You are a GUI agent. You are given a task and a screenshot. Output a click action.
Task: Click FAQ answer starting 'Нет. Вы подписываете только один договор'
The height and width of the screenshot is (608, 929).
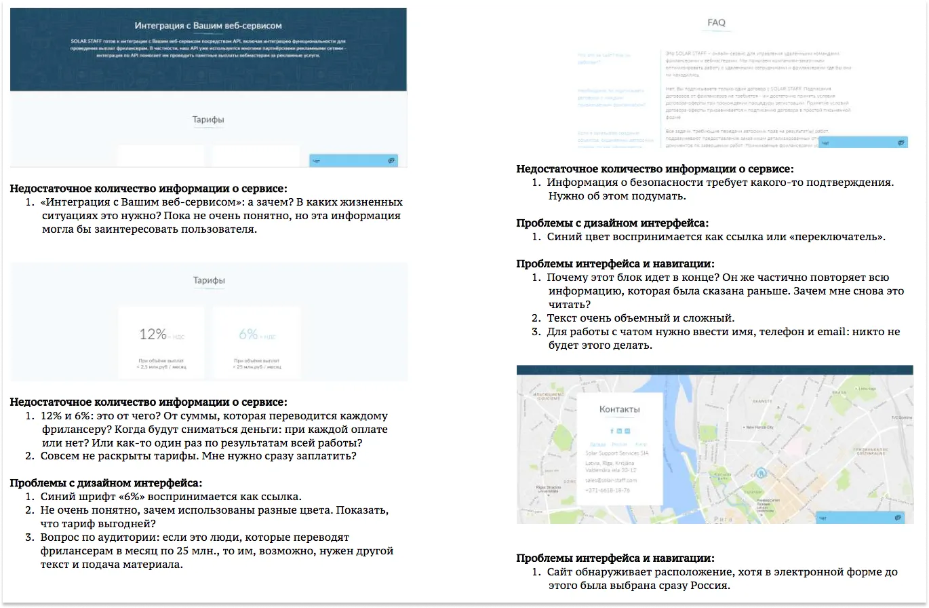coord(757,103)
